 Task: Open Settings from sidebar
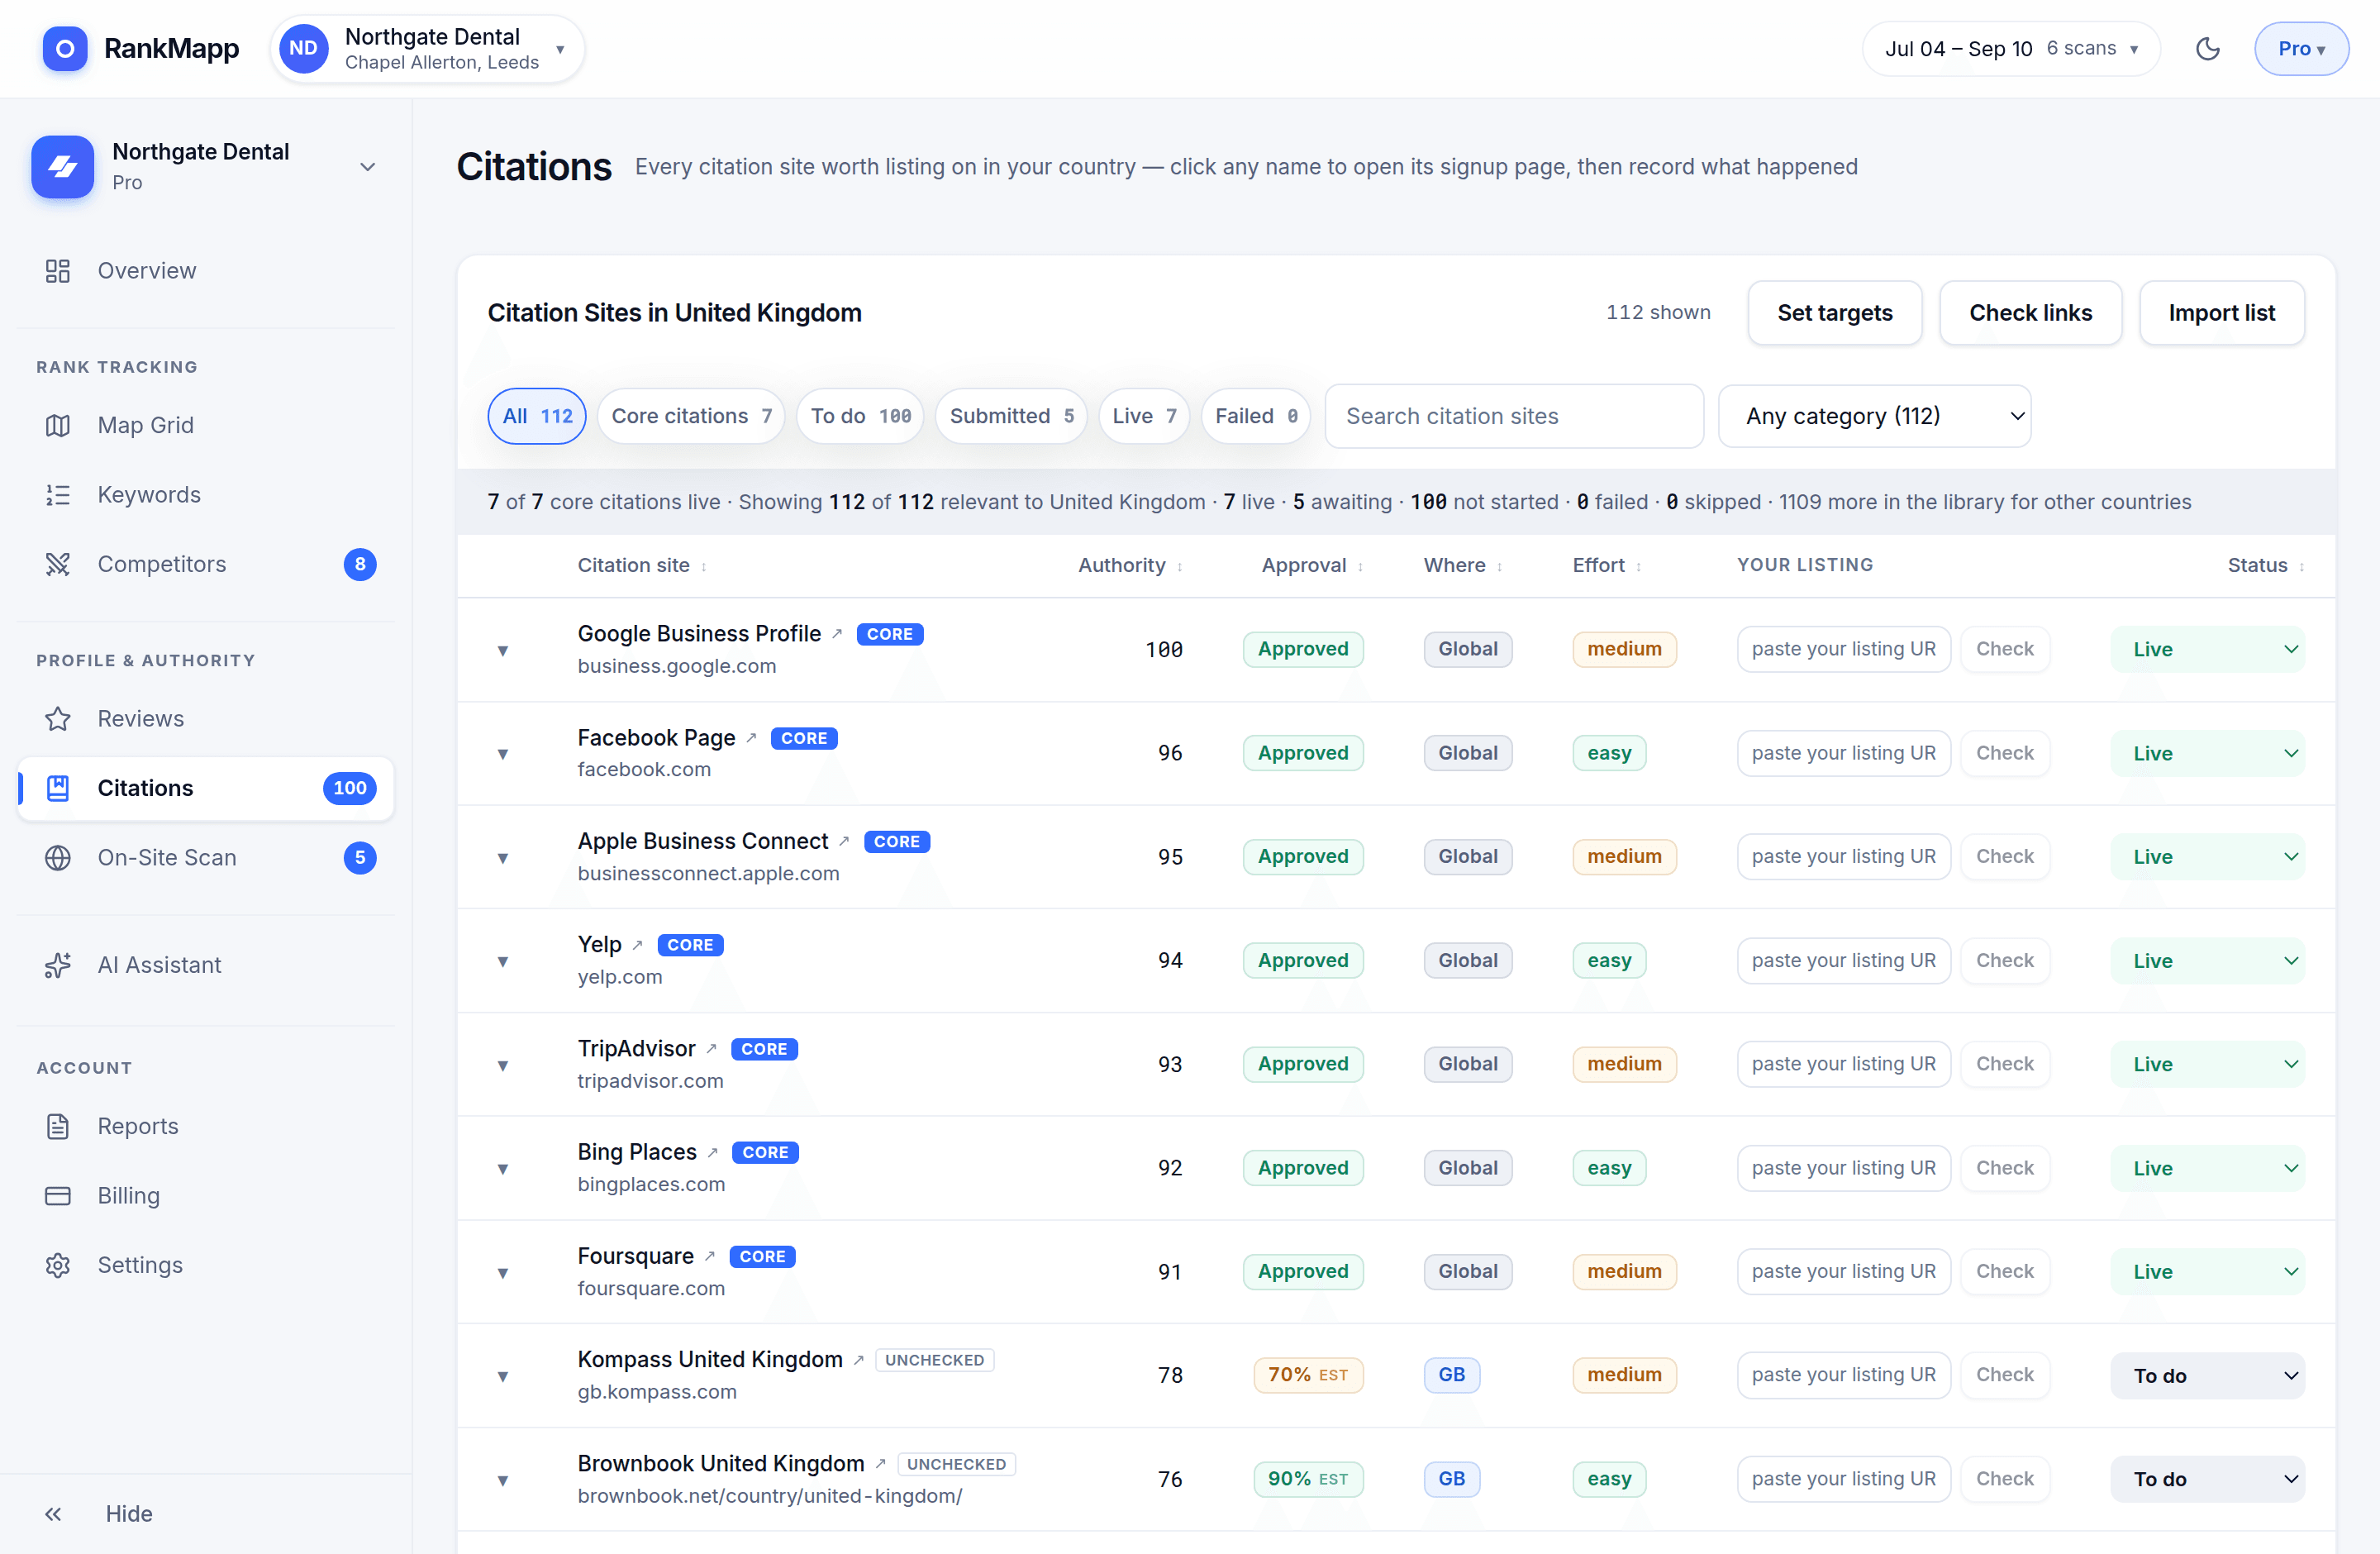[206, 1265]
